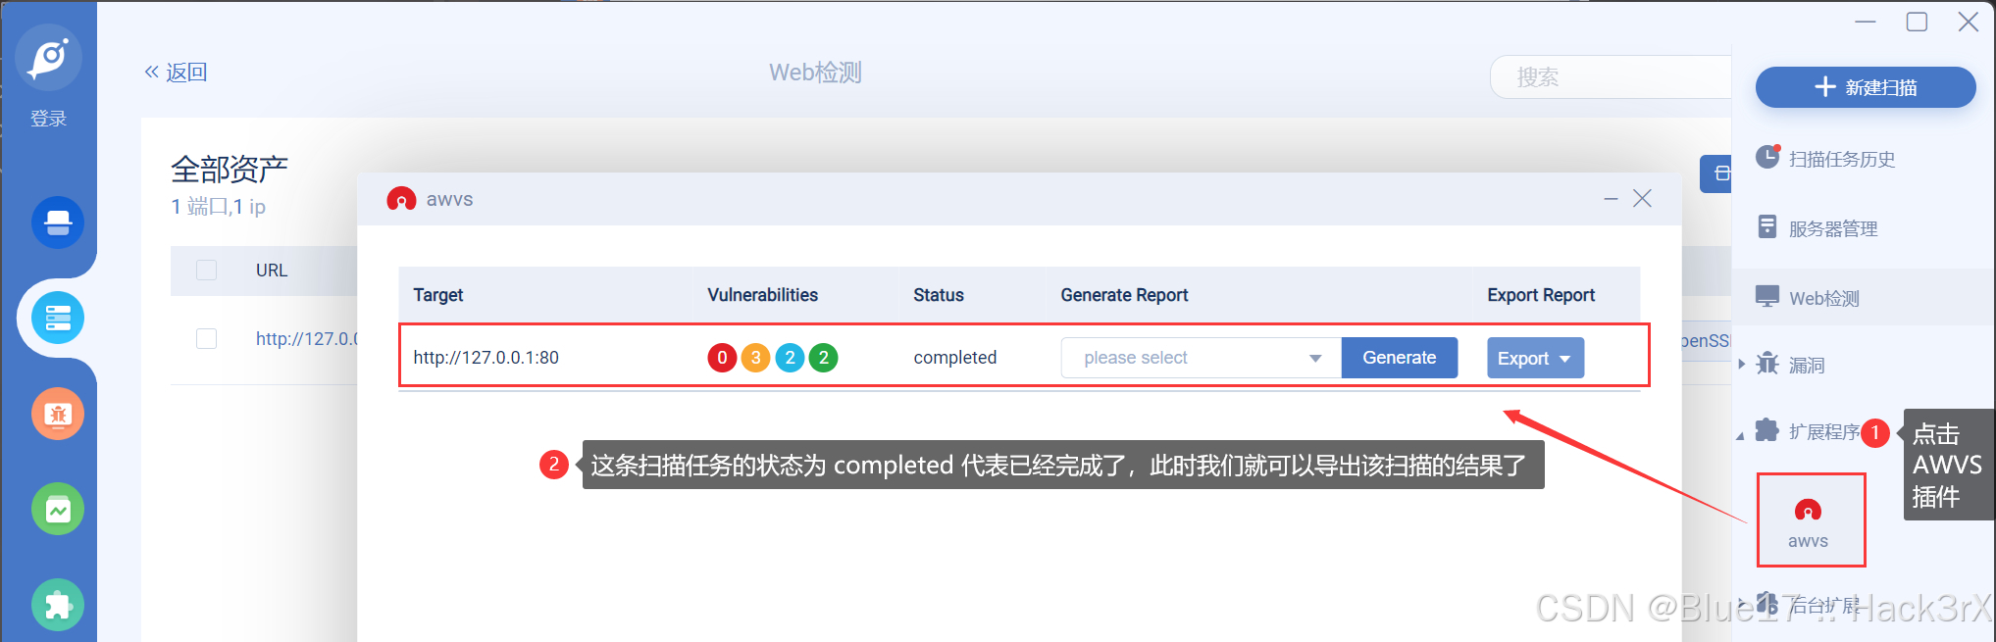Image resolution: width=1996 pixels, height=642 pixels.
Task: Select the assets server sidebar icon
Action: pyautogui.click(x=58, y=318)
